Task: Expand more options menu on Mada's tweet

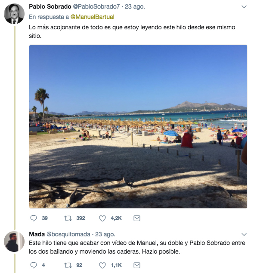Action: [244, 234]
